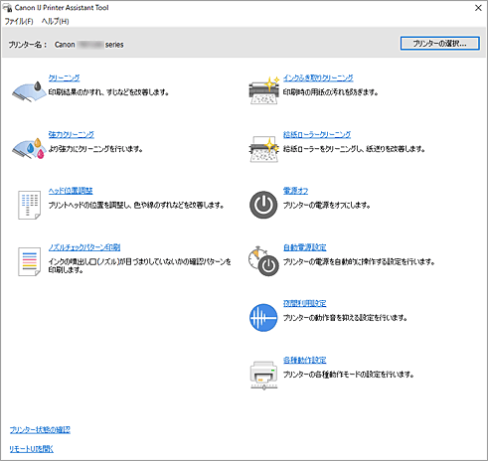Image resolution: width=488 pixels, height=461 pixels.
Task: Click description より強力にクリーニングを行います。
Action: [95, 149]
